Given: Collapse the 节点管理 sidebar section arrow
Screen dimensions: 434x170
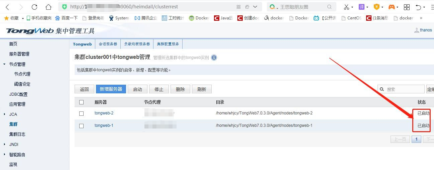Looking at the screenshot, I should click(x=4, y=64).
